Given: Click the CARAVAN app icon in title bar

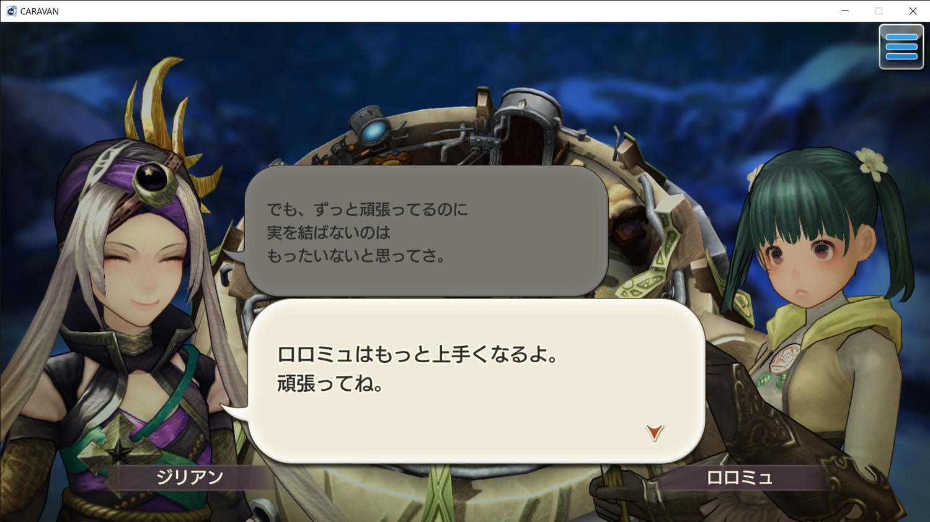Looking at the screenshot, I should click(x=11, y=11).
